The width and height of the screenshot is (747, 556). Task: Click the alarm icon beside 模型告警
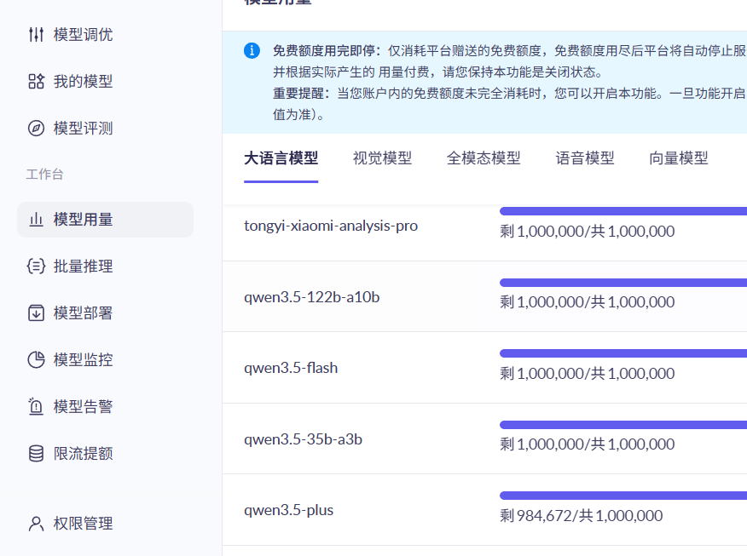tap(36, 406)
